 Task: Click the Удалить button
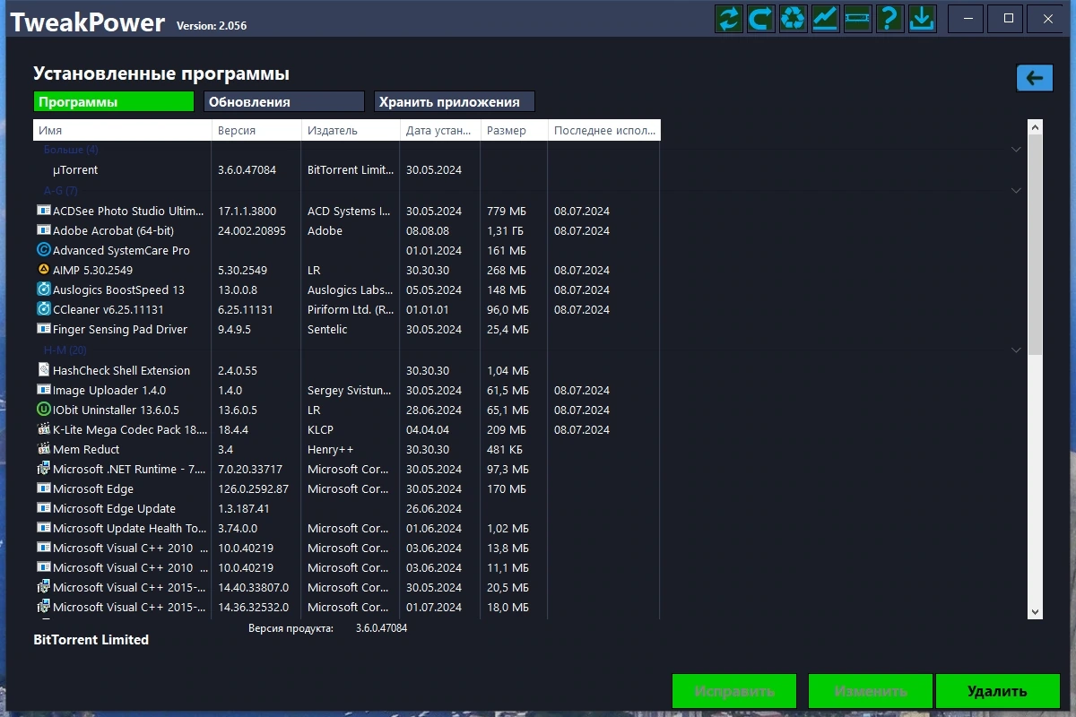pos(997,691)
